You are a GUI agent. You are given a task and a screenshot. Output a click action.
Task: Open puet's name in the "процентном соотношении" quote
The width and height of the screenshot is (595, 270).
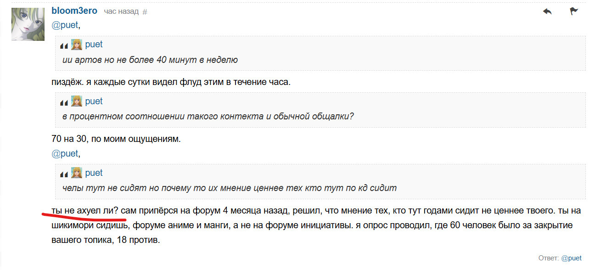coord(94,101)
